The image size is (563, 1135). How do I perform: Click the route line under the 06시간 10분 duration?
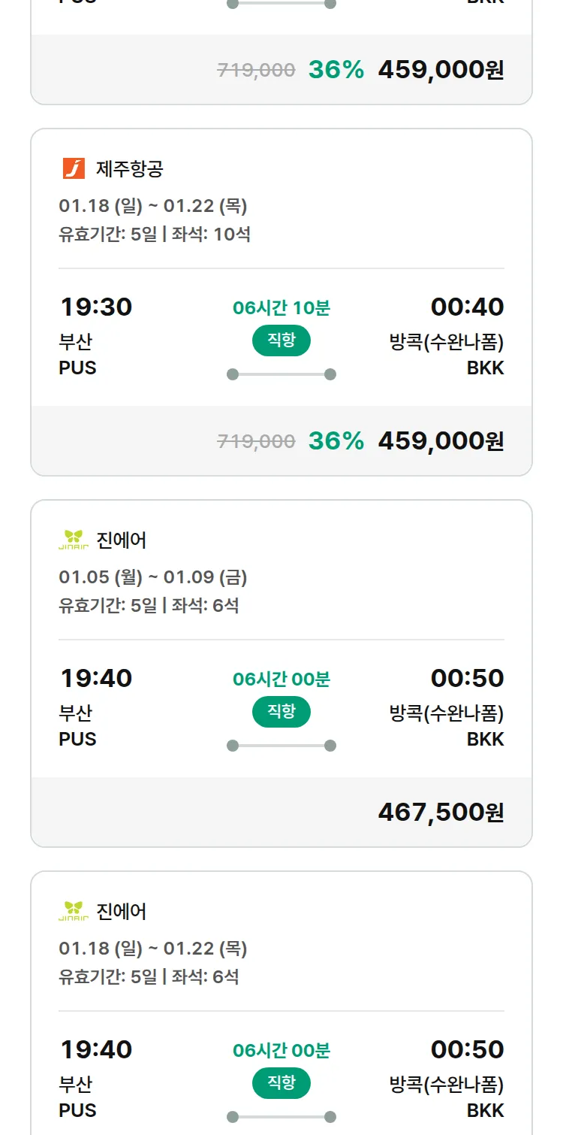(281, 374)
